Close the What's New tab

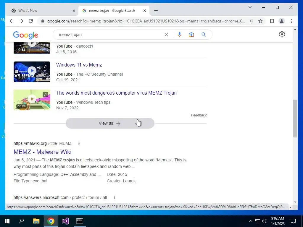click(x=74, y=11)
